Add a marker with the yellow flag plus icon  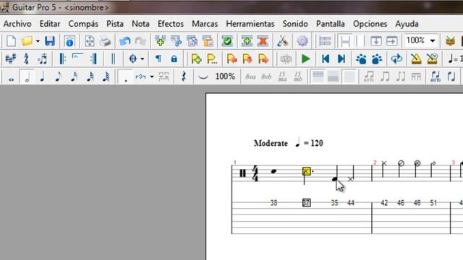(x=196, y=58)
